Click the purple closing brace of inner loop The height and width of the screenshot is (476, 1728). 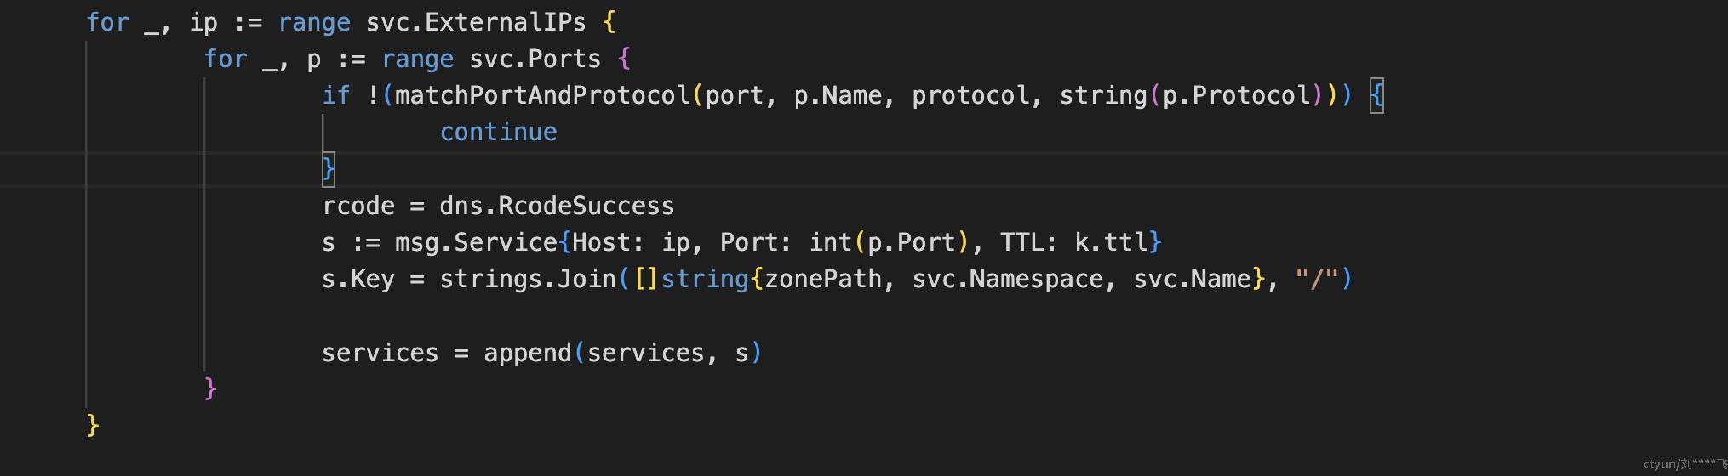point(211,388)
